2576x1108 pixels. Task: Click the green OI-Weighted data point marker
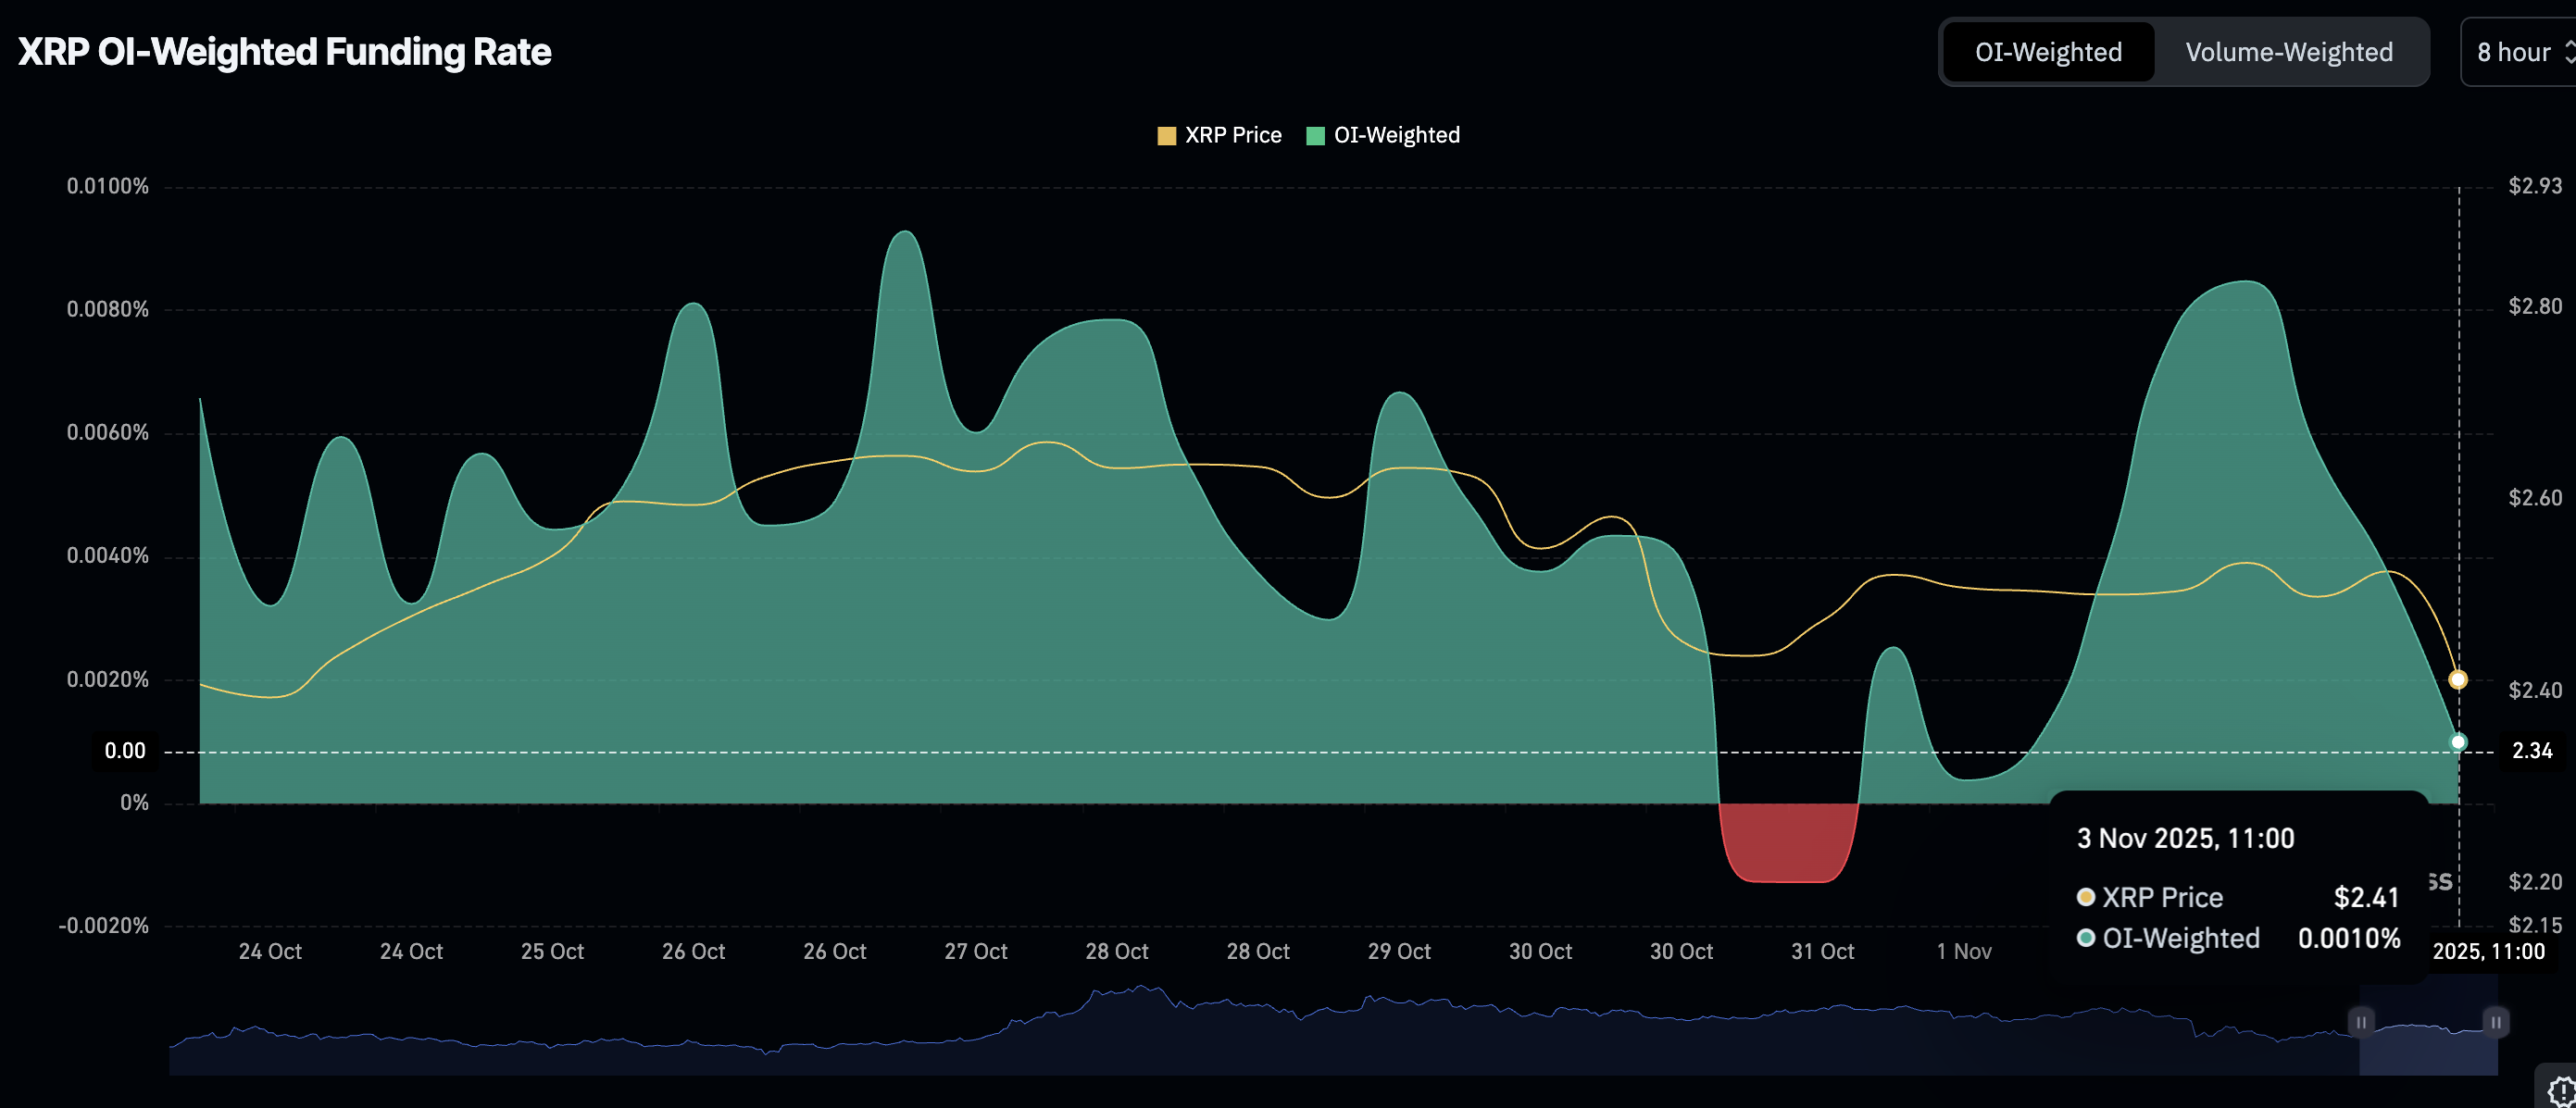(2458, 741)
